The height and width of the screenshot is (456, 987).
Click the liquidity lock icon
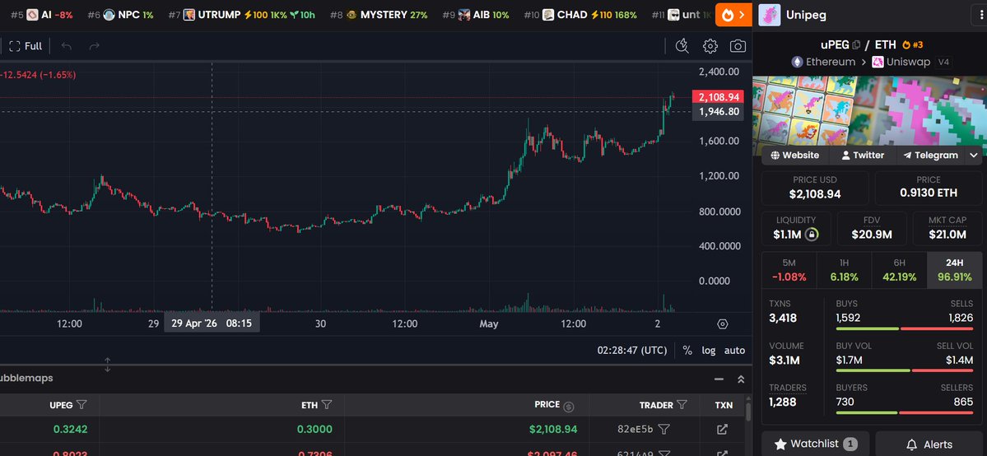click(x=812, y=235)
